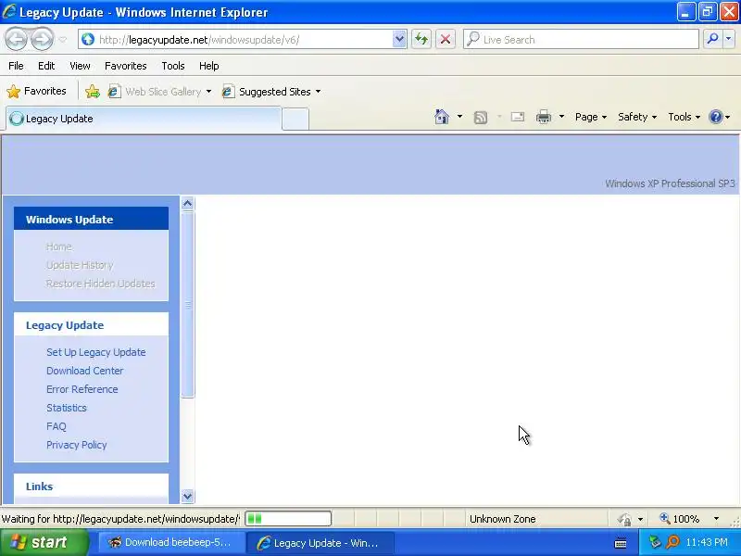Open the search provider dropdown

point(729,39)
